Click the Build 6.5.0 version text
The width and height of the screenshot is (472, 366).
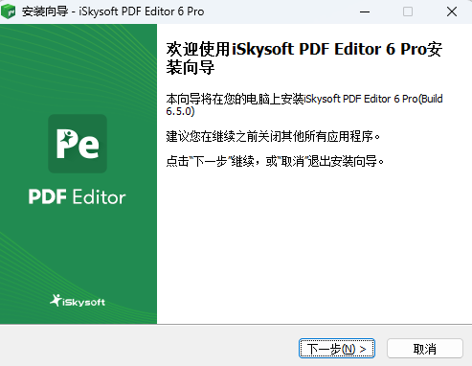coord(304,104)
